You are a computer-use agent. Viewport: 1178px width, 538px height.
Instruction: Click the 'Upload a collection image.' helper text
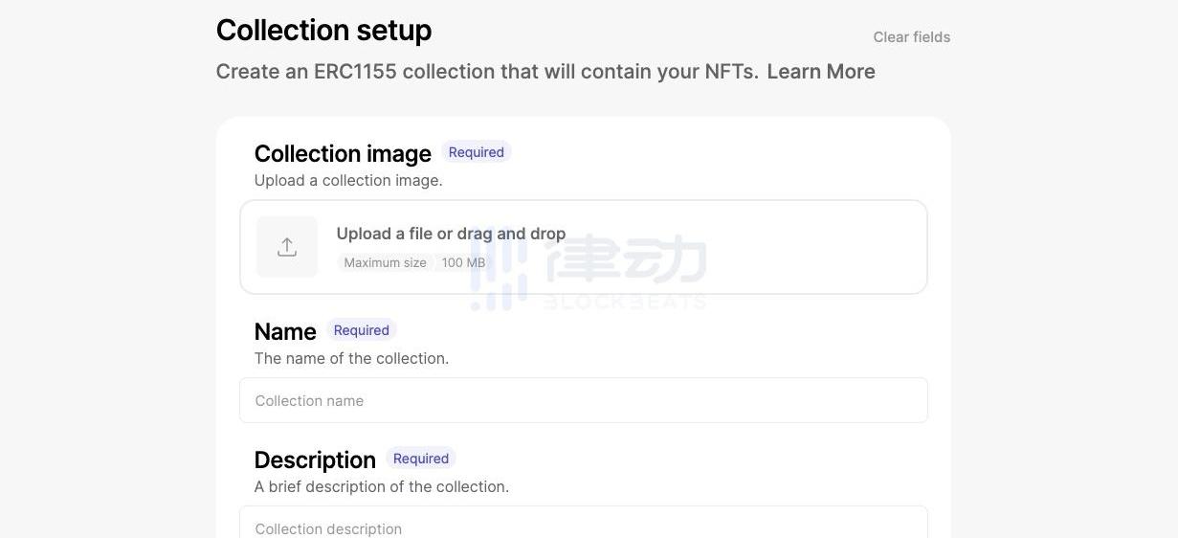(348, 180)
